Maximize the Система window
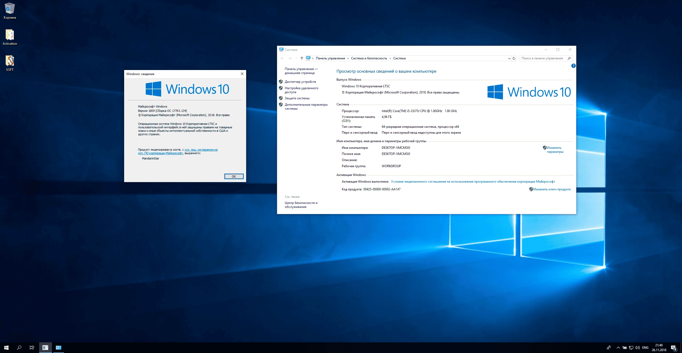This screenshot has height=353, width=682. point(558,50)
